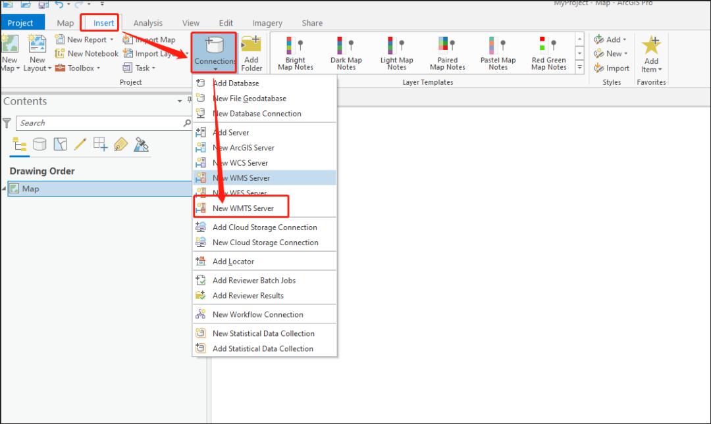Select Add Cloud Storage Connection
This screenshot has width=711, height=424.
[265, 227]
